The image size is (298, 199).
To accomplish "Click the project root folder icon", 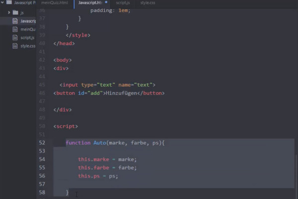I will click(9, 2).
